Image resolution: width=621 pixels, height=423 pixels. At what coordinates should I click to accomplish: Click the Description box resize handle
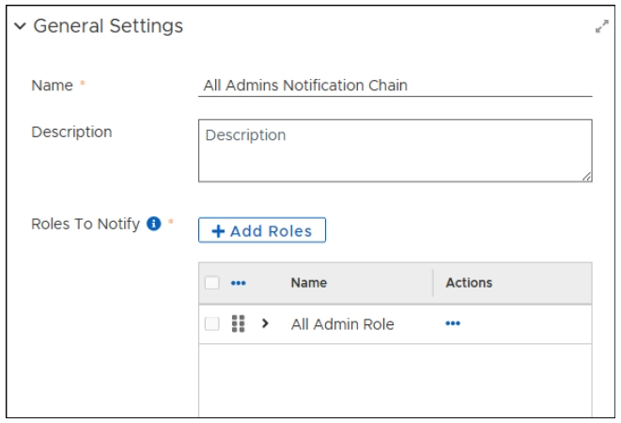(586, 176)
